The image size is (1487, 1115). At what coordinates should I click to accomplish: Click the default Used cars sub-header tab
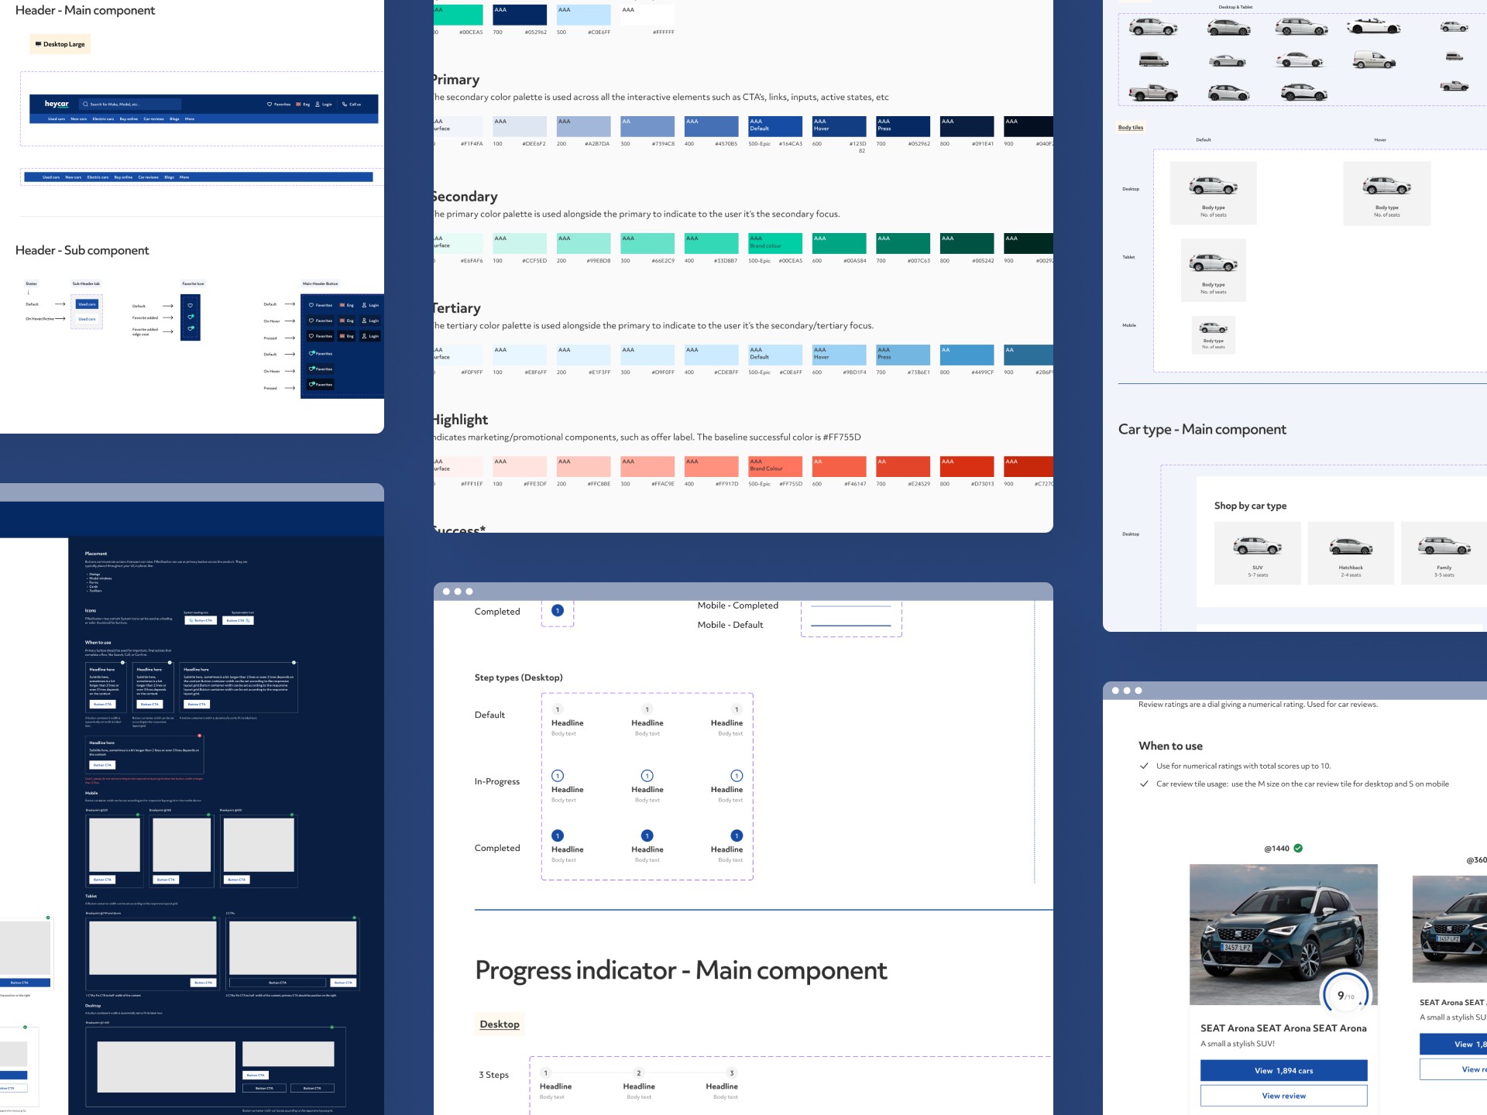[87, 304]
